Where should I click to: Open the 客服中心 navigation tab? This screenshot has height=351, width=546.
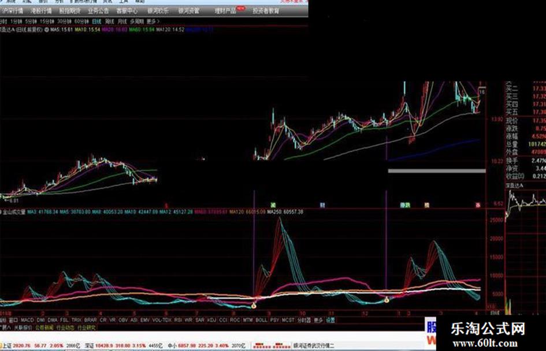(x=127, y=11)
